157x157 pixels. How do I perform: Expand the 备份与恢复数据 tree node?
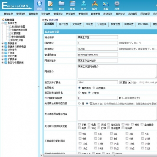click(3, 62)
